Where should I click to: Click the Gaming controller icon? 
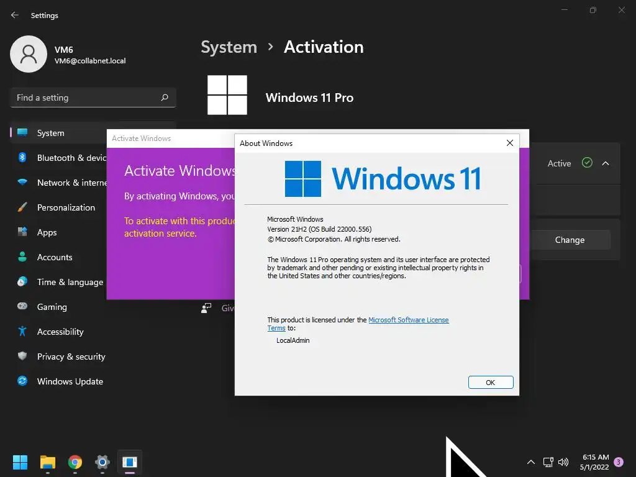pos(22,306)
